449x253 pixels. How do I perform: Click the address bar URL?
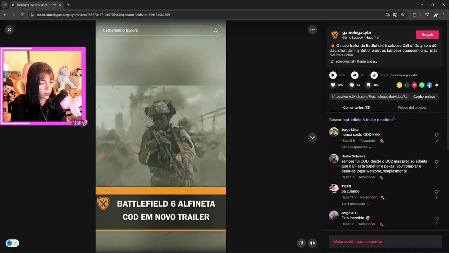click(x=103, y=15)
